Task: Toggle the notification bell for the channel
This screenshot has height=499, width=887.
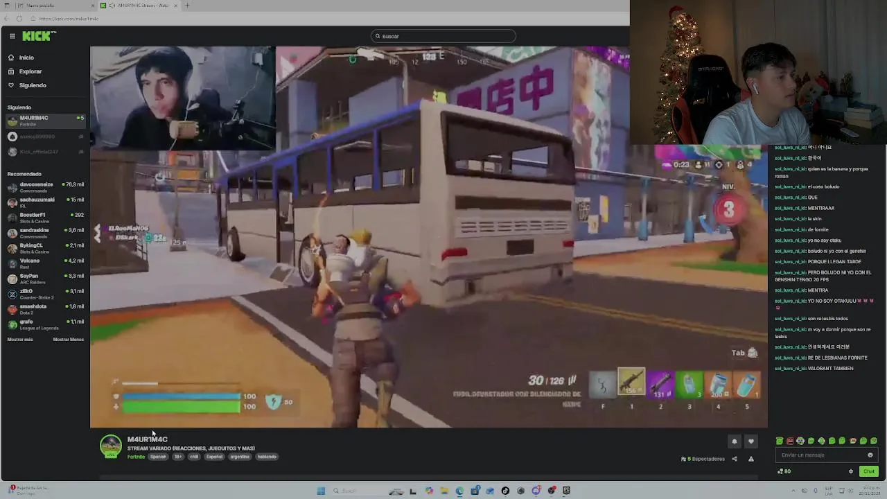Action: [735, 441]
